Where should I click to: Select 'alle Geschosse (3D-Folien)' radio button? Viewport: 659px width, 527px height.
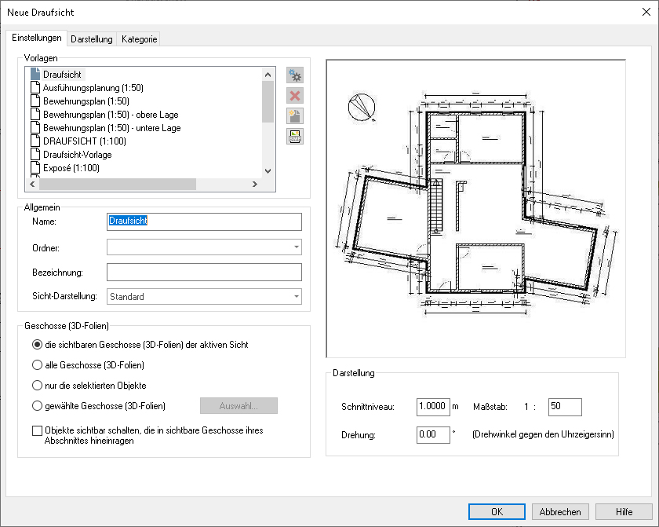tap(38, 365)
